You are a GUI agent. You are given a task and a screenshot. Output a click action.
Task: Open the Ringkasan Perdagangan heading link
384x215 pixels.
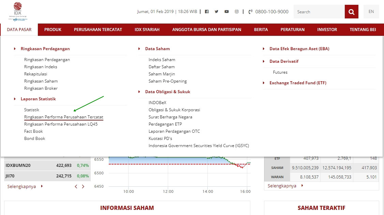[x=45, y=49]
